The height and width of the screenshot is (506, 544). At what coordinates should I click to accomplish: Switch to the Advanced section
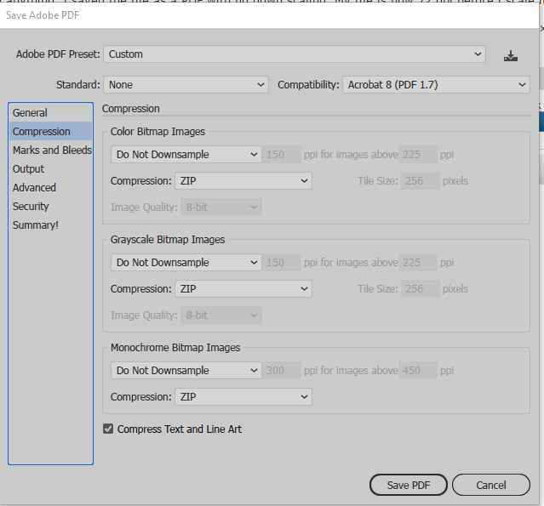point(50,187)
